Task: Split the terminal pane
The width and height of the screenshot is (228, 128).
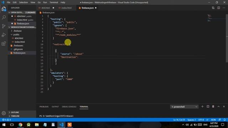Action: tap(208, 107)
